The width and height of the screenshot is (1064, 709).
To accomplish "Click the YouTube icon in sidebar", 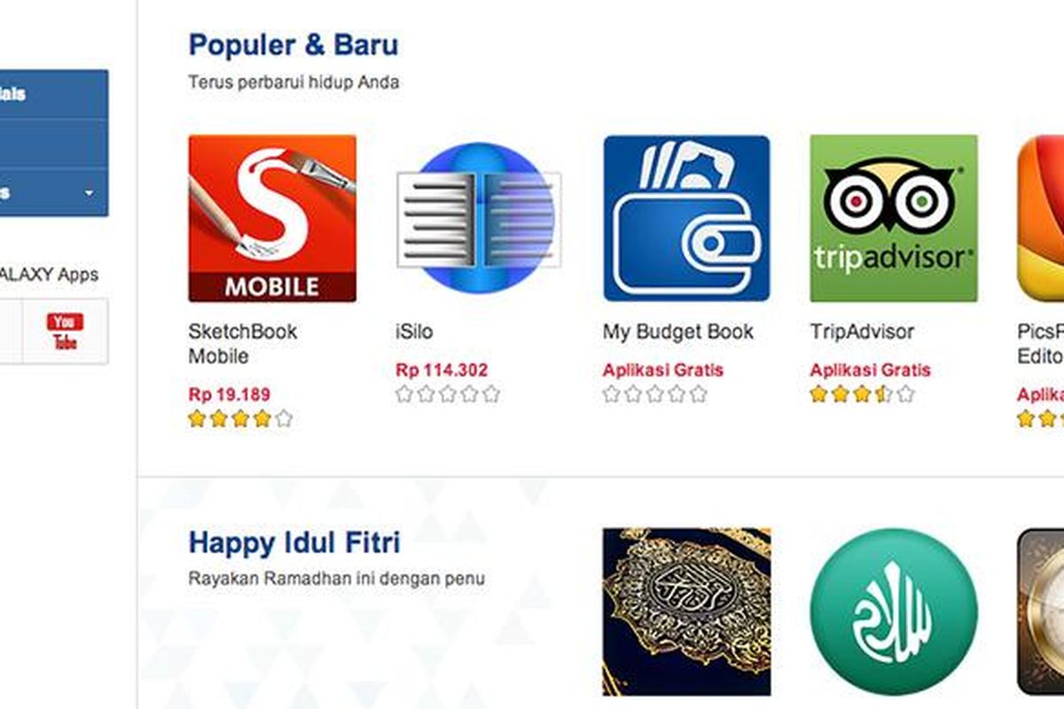I will (65, 331).
